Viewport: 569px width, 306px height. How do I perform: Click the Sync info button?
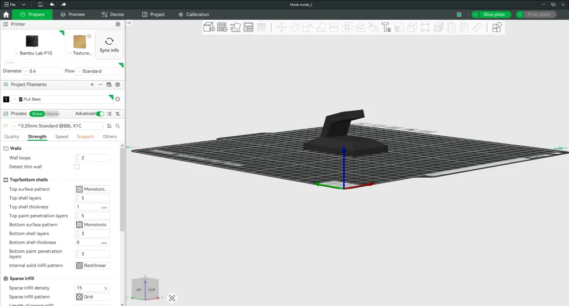click(109, 45)
